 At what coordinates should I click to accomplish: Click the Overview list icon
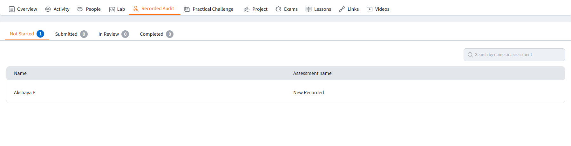pyautogui.click(x=12, y=9)
